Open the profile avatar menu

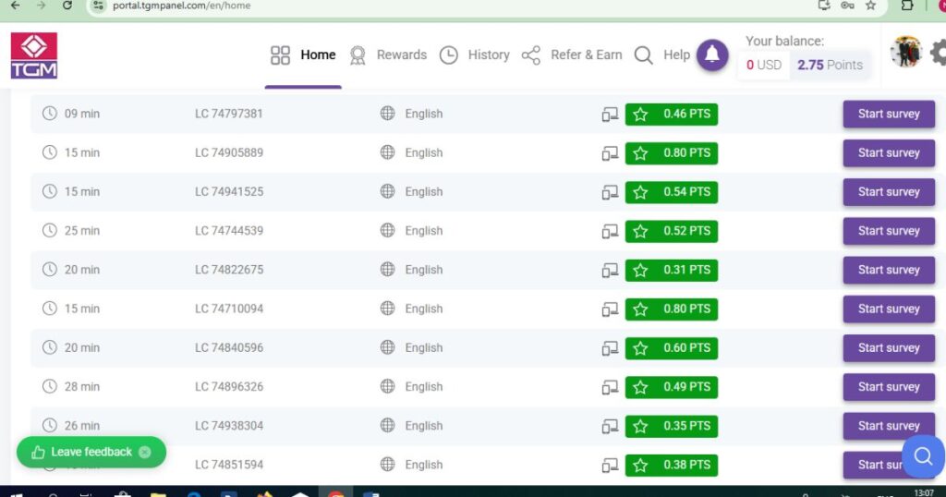[906, 53]
